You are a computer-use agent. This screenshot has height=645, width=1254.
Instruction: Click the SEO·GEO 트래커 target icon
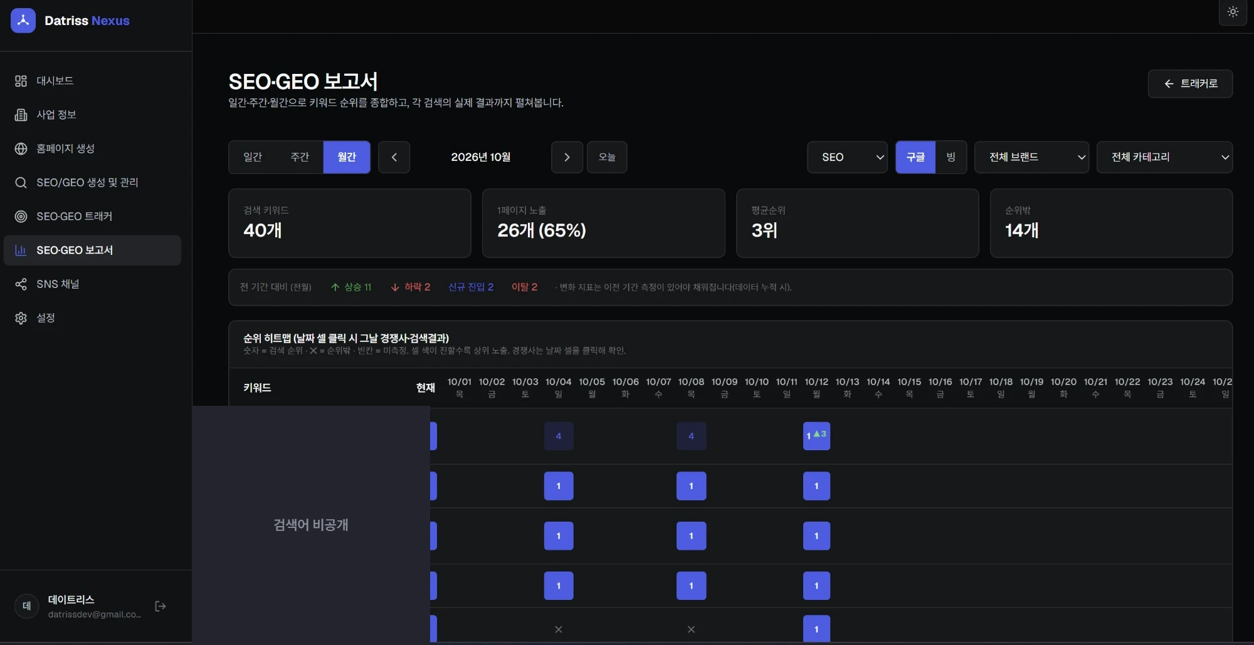coord(21,216)
